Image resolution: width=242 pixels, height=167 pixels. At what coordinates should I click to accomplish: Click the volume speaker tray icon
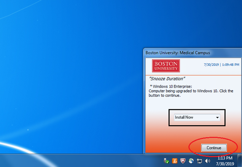click(x=207, y=161)
